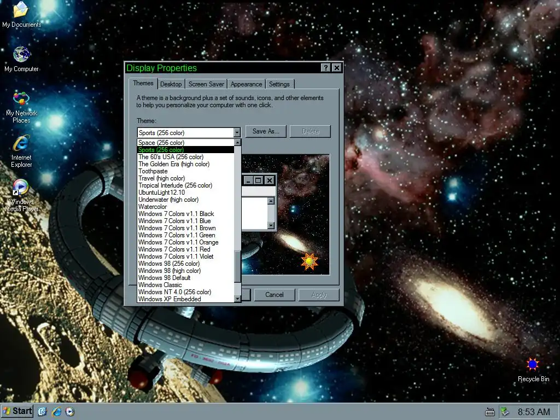Choose Underwater (high color) theme
Image resolution: width=560 pixels, height=420 pixels.
[x=186, y=200]
